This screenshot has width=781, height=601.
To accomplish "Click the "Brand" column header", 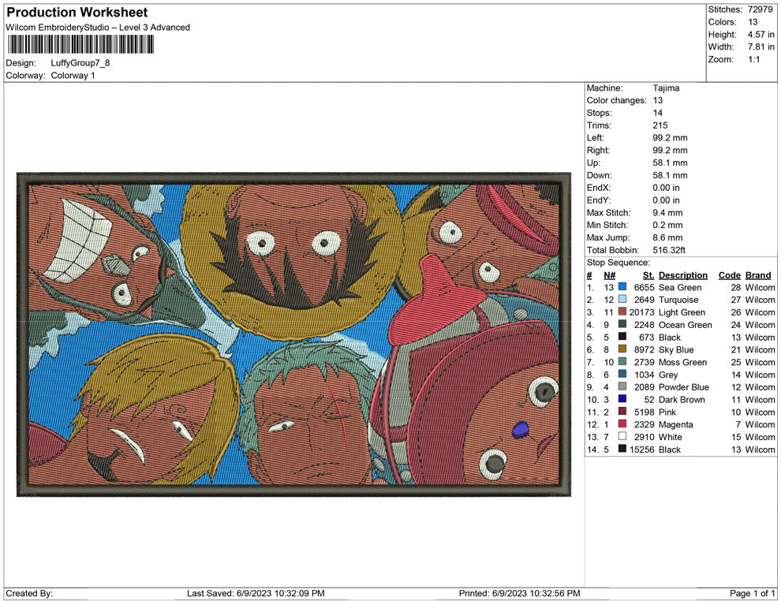I will [x=758, y=274].
